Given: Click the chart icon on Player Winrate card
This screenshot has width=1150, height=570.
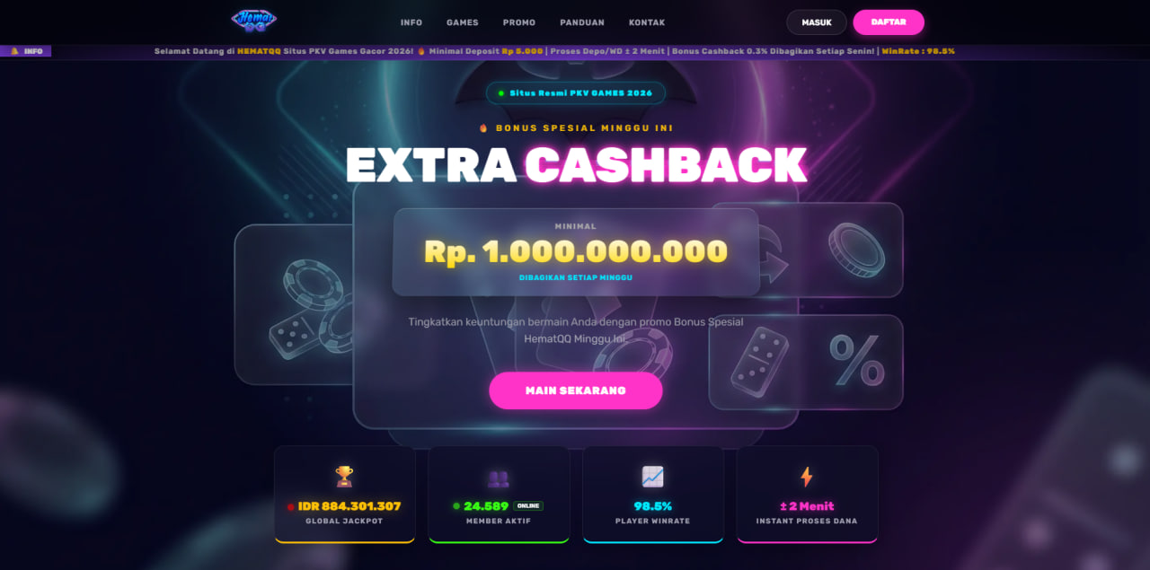Looking at the screenshot, I should 652,477.
